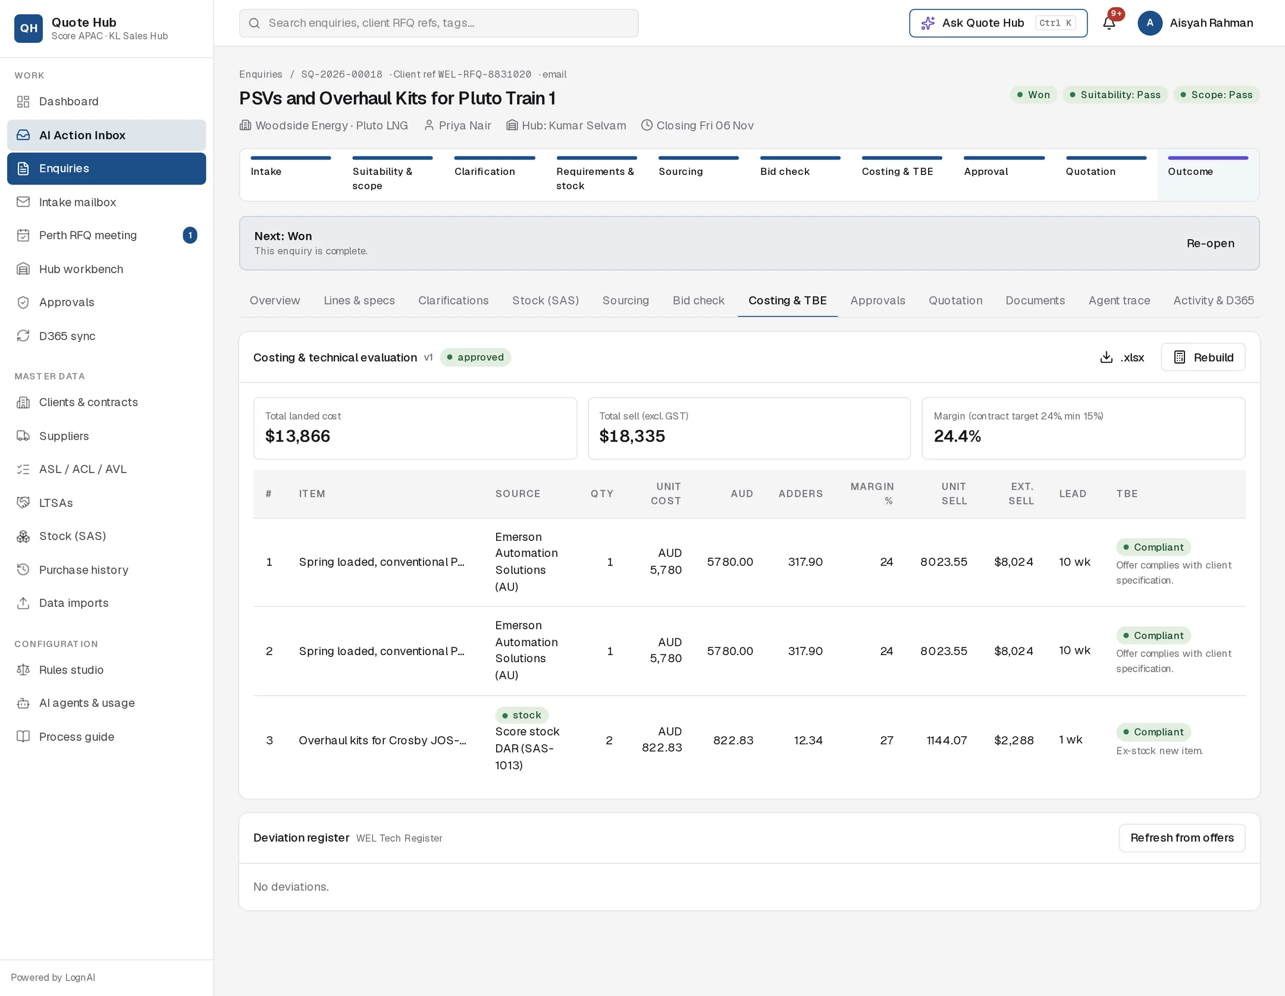Click the approved status pill
The image size is (1285, 996).
click(475, 357)
